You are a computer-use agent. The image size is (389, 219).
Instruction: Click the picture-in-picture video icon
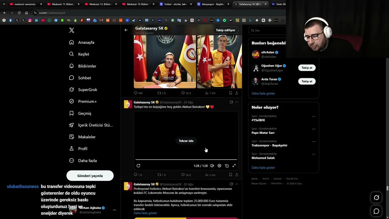click(x=227, y=166)
